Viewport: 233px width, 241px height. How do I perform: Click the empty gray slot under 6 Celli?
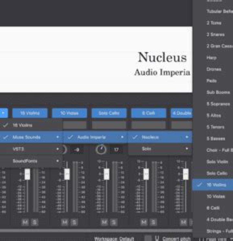coord(149,125)
